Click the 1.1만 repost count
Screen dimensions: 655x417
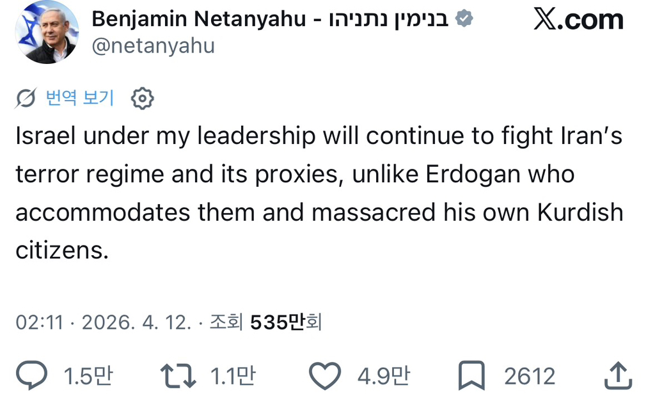click(x=233, y=375)
